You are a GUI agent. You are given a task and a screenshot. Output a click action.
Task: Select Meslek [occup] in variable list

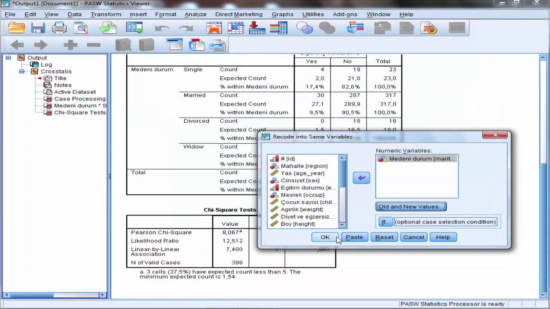[x=302, y=195]
